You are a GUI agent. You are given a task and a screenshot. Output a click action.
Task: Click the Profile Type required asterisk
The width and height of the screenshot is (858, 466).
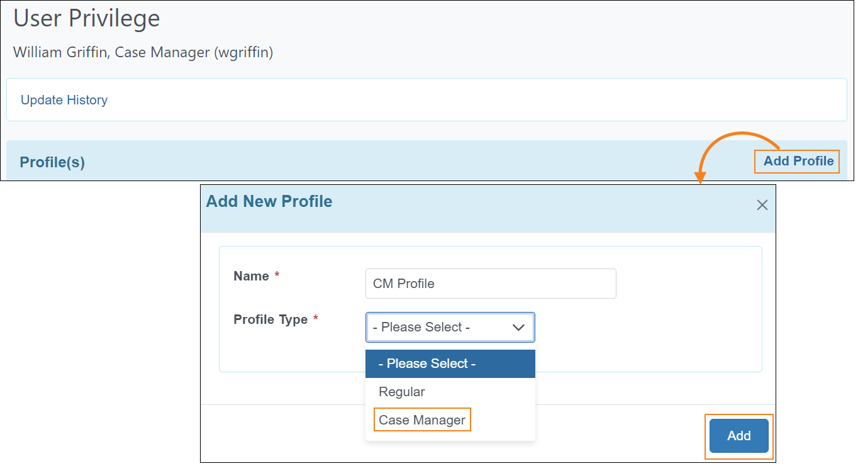click(x=315, y=316)
